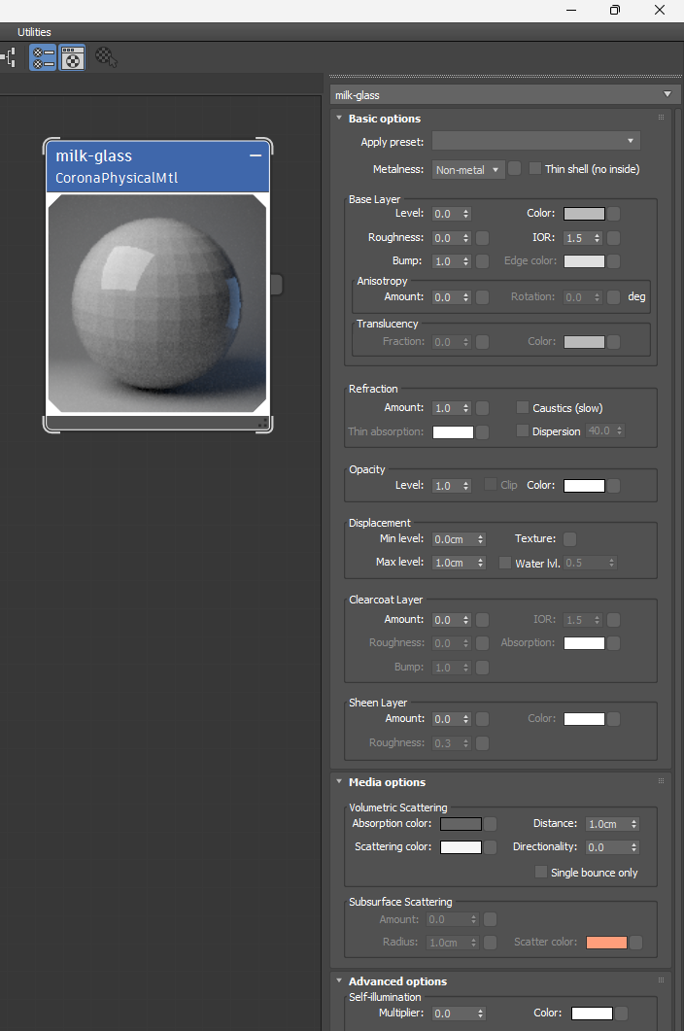
Task: Open the Apply preset dropdown
Action: [x=535, y=141]
